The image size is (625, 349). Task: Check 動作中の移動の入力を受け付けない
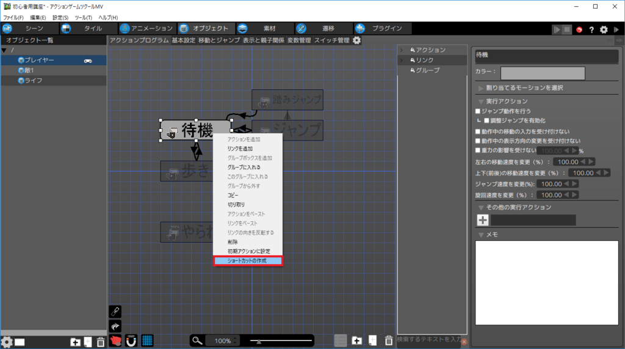point(478,131)
